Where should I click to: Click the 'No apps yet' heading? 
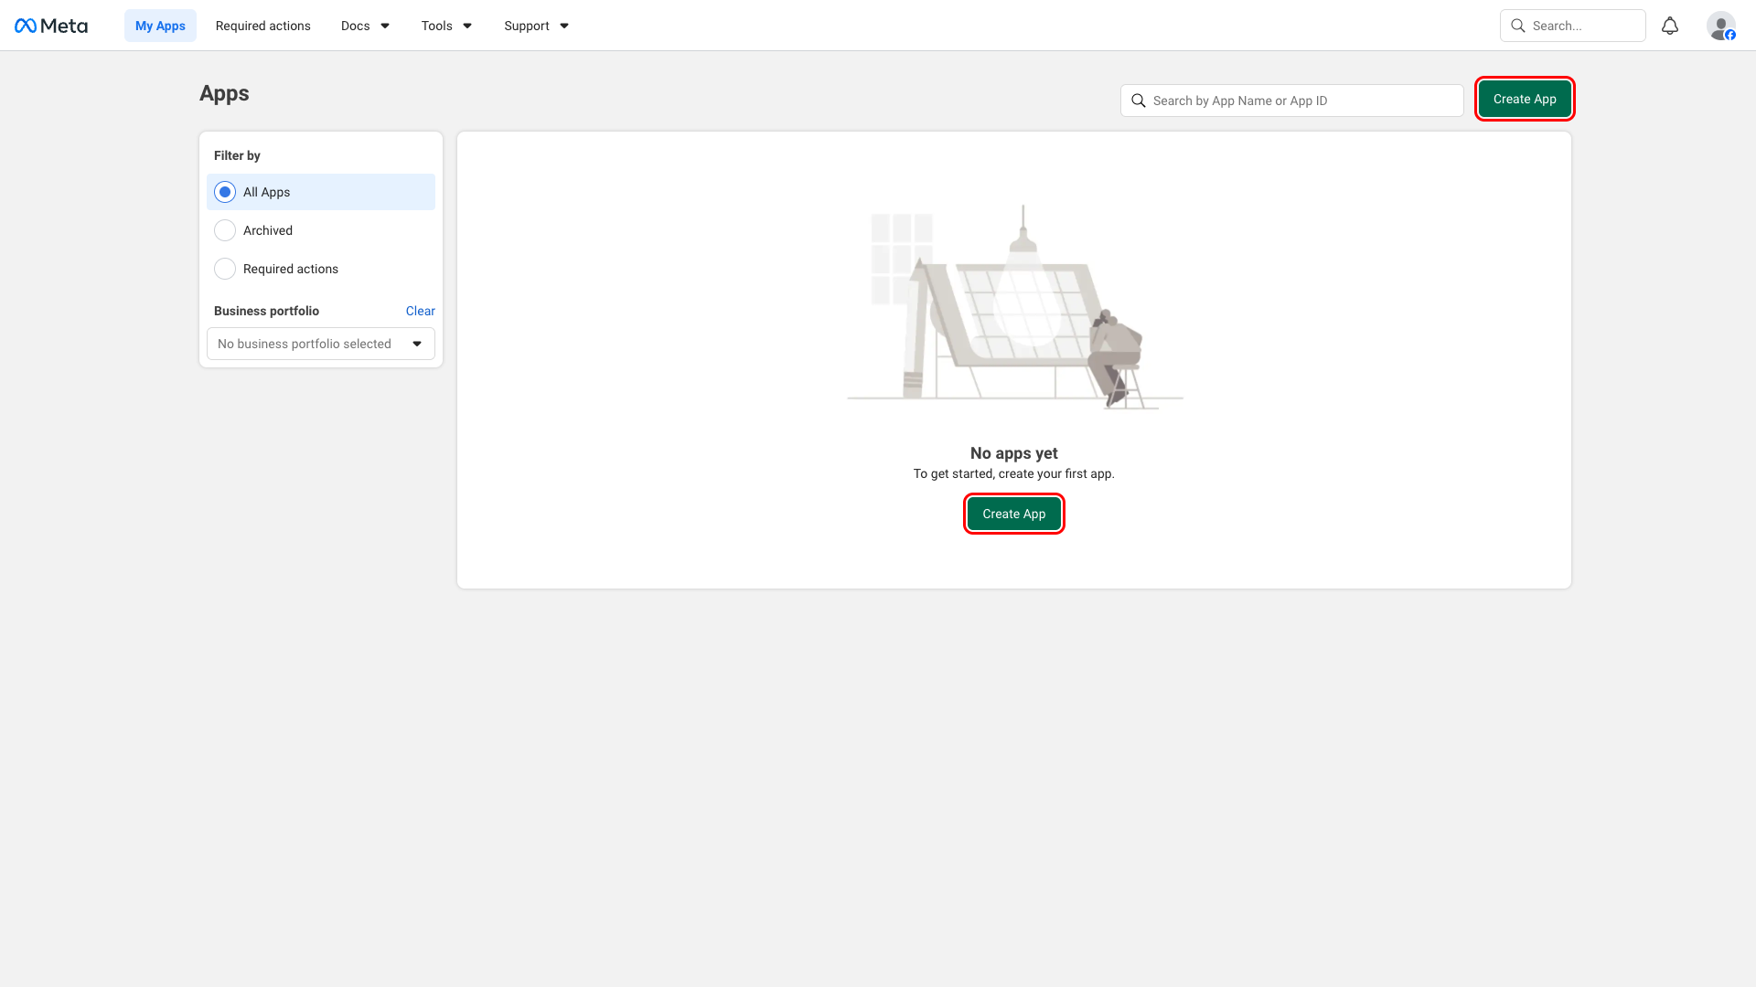(x=1014, y=453)
